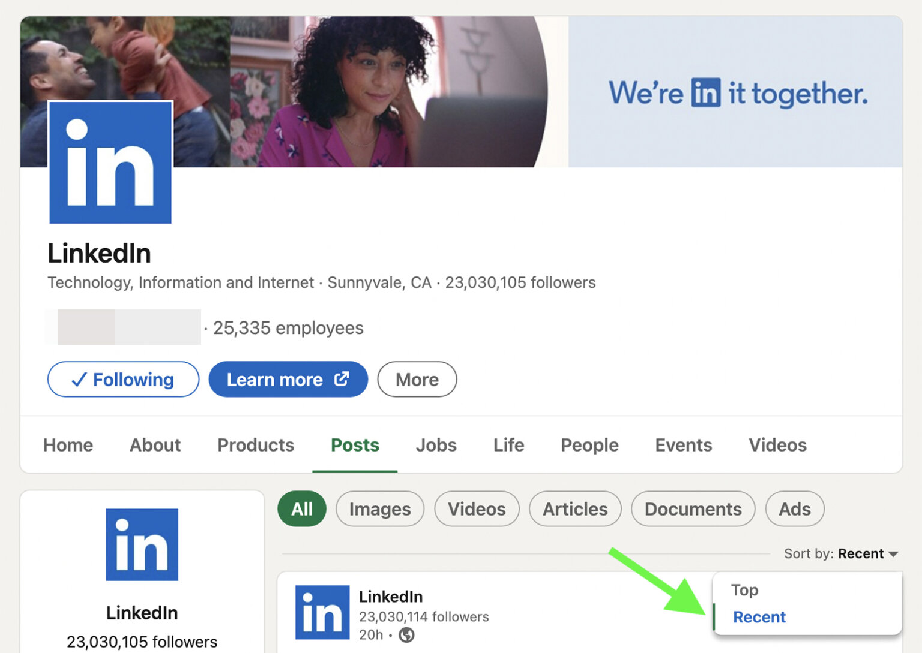Open the Events tab

coord(682,445)
